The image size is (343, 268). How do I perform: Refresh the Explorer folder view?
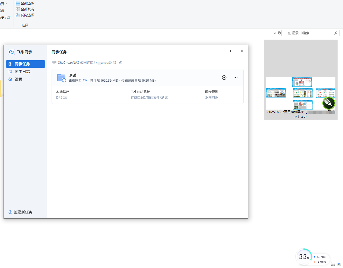pos(280,33)
